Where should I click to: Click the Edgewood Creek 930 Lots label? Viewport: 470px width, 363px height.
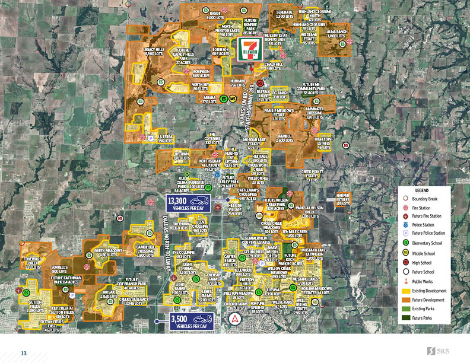point(33,263)
